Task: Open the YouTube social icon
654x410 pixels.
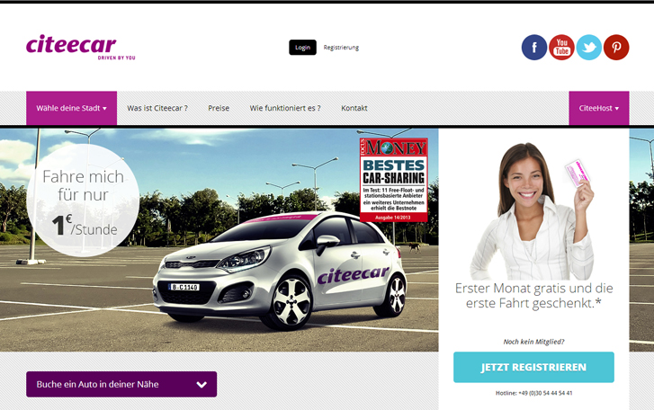Action: (561, 48)
